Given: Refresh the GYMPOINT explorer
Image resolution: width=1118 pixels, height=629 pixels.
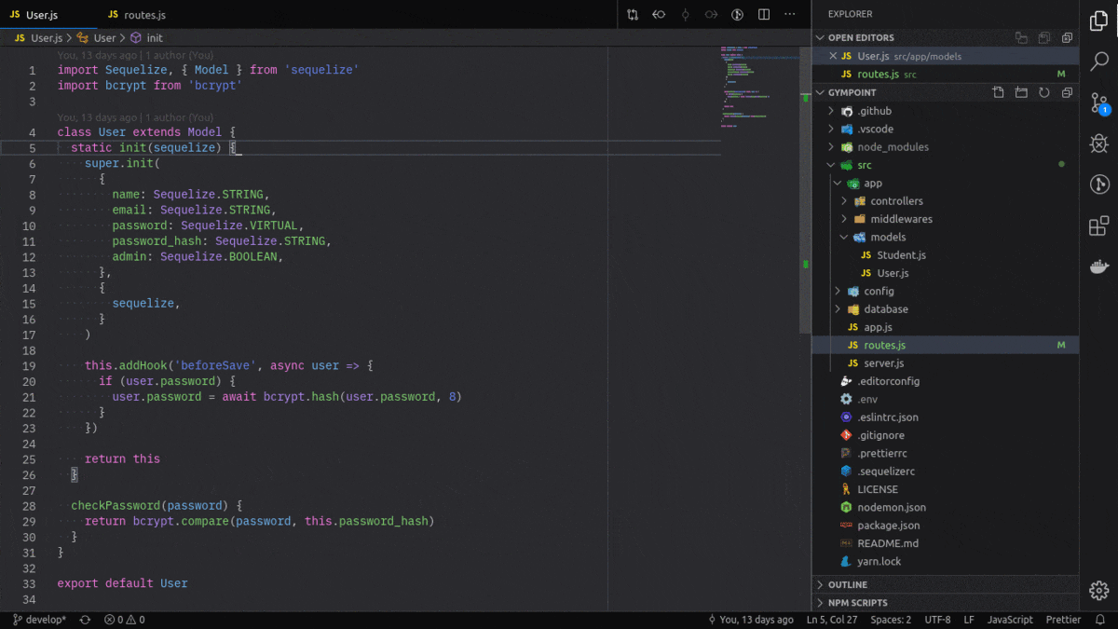Looking at the screenshot, I should point(1044,93).
